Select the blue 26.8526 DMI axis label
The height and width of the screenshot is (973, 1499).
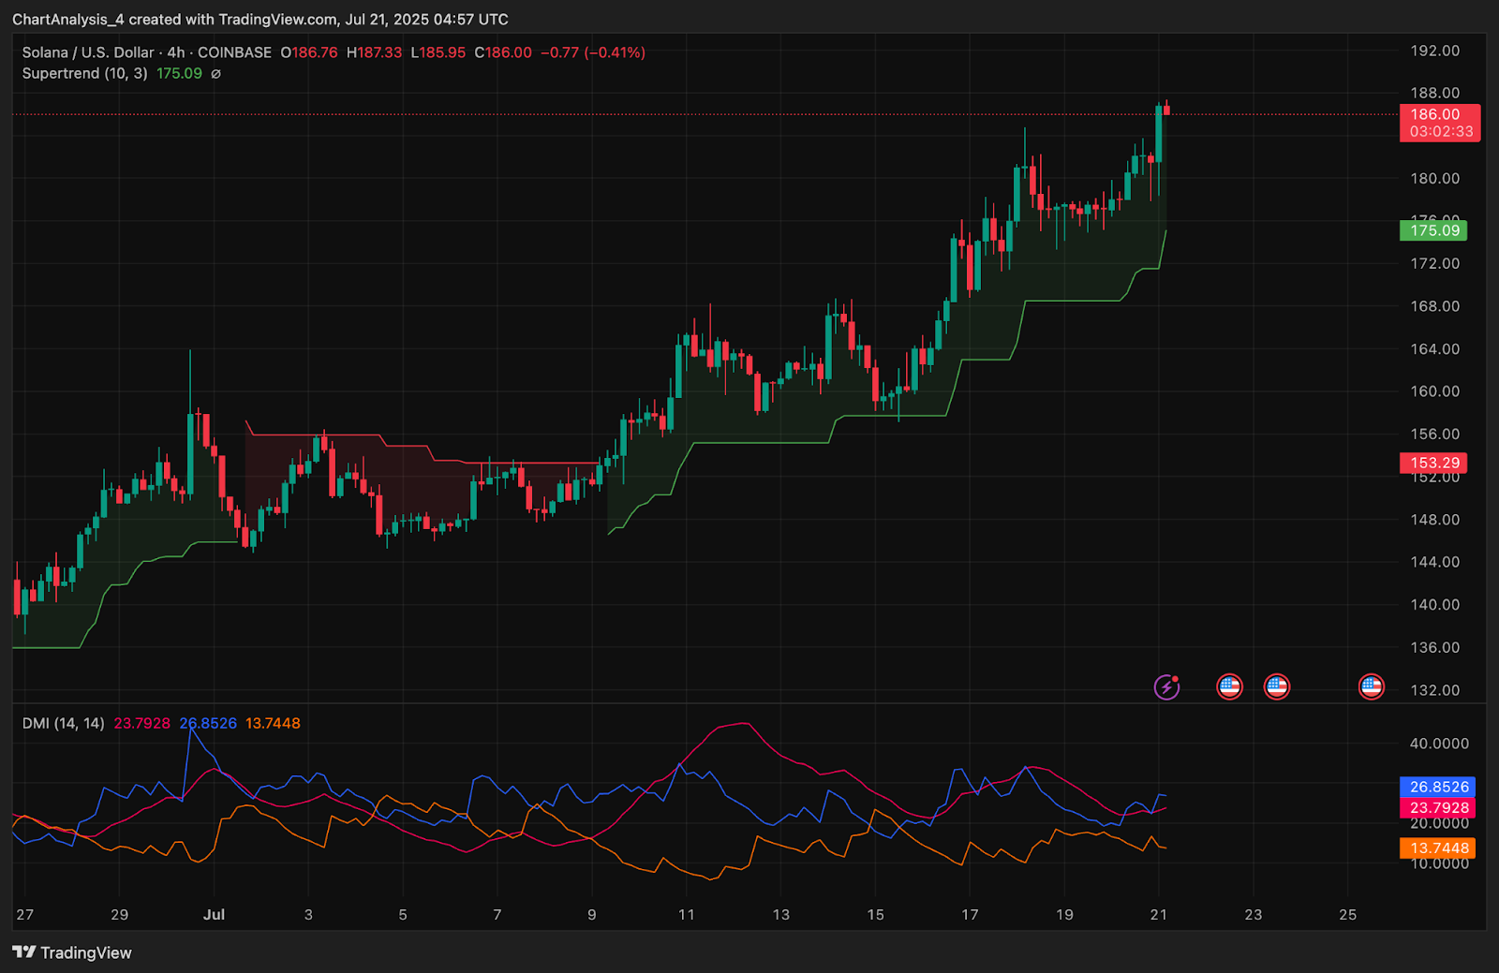[x=1438, y=788]
